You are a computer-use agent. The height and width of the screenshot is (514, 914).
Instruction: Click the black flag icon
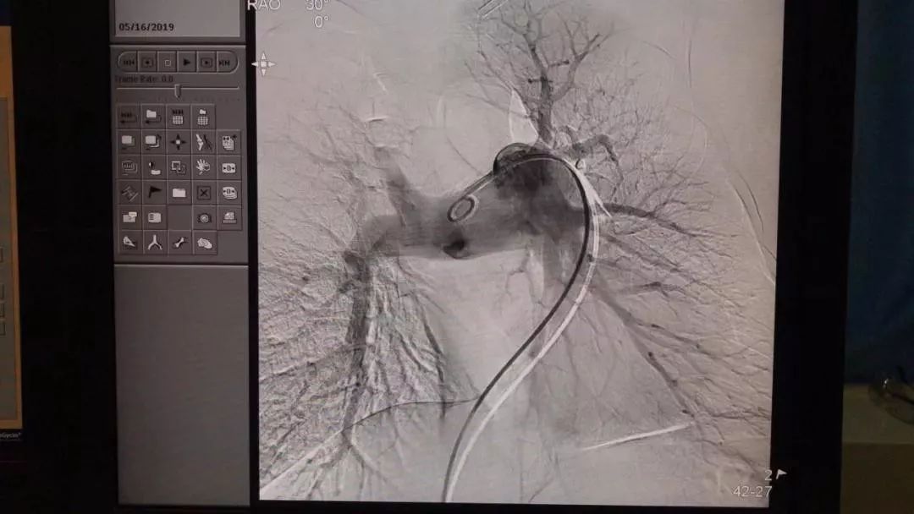(x=152, y=193)
